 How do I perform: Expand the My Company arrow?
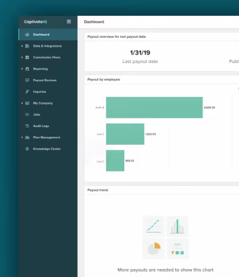(x=22, y=103)
